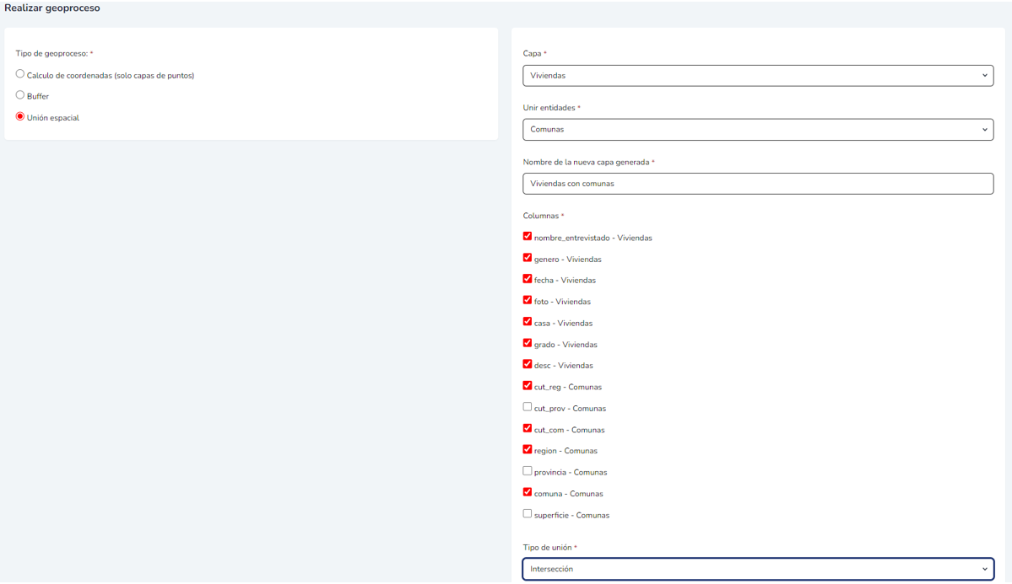Select the Unión espacial radio button
1012x584 pixels.
click(x=20, y=117)
